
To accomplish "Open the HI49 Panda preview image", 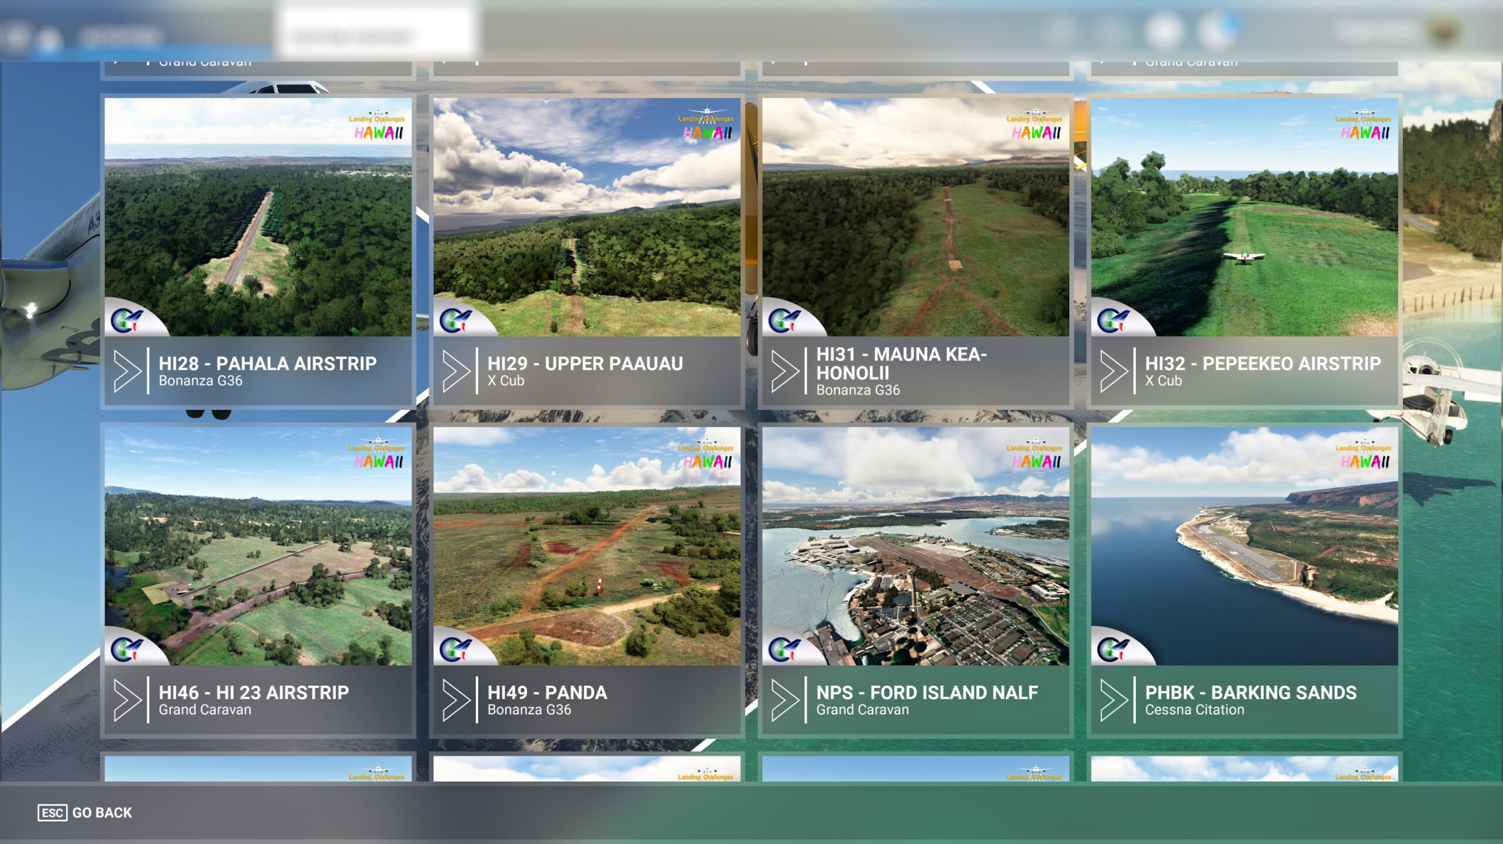I will click(x=587, y=546).
